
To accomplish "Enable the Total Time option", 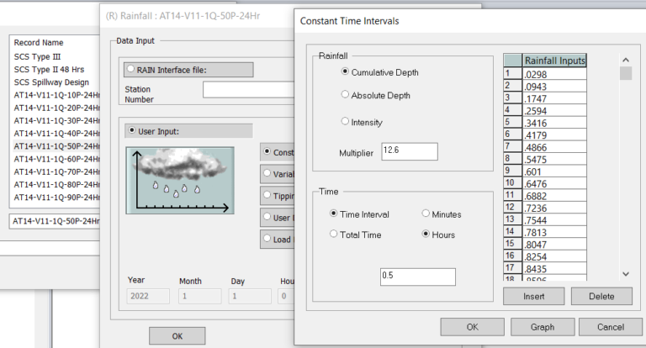I will coord(335,235).
